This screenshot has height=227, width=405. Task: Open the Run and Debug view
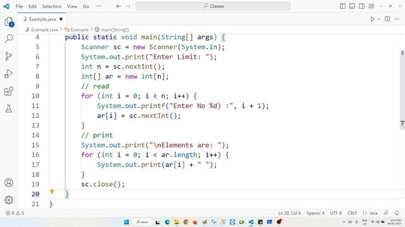click(8, 74)
